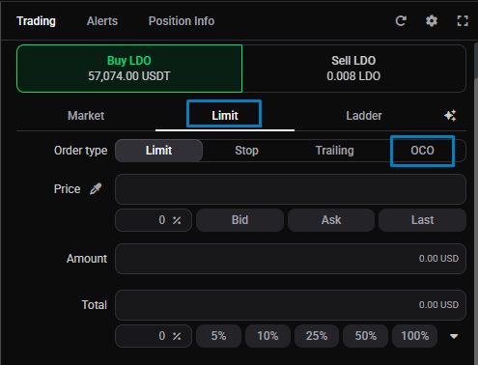Open the Position Info tab
This screenshot has width=478, height=365.
(182, 21)
